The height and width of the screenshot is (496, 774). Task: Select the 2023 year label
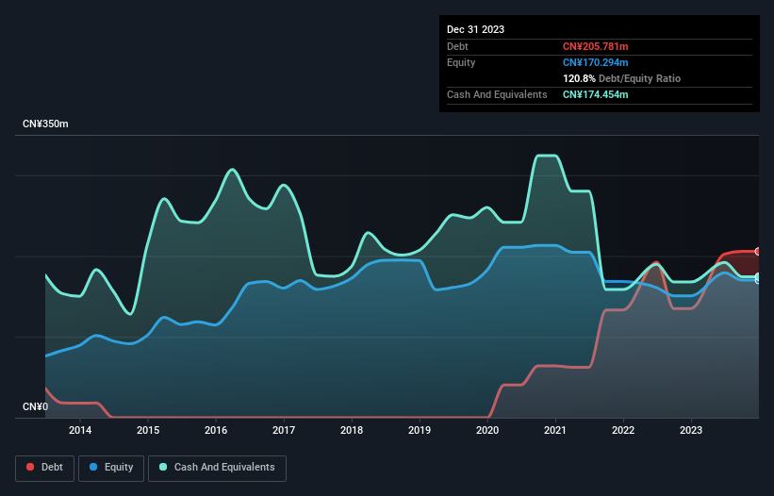tap(691, 431)
